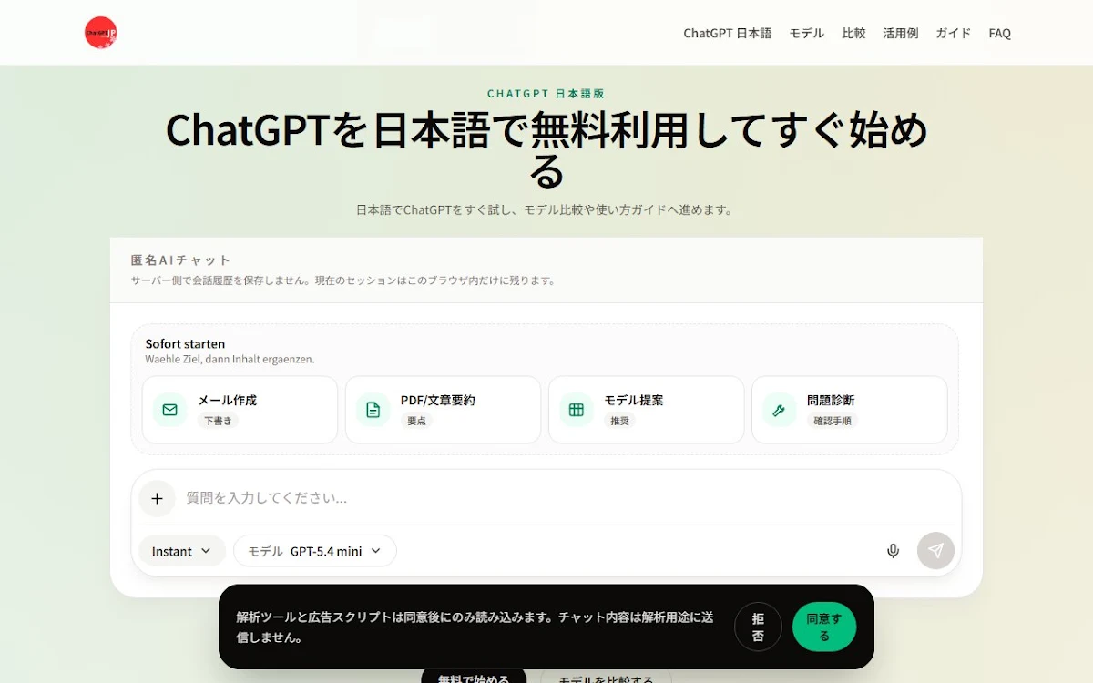
Task: Click the document icon on PDF/文章要約 card
Action: (x=373, y=410)
